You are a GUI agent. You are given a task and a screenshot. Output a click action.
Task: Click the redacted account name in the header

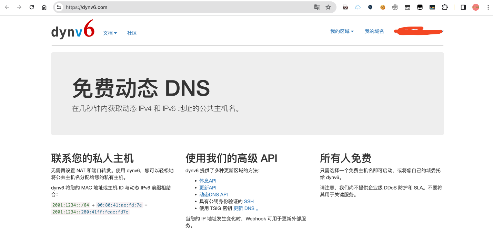418,31
